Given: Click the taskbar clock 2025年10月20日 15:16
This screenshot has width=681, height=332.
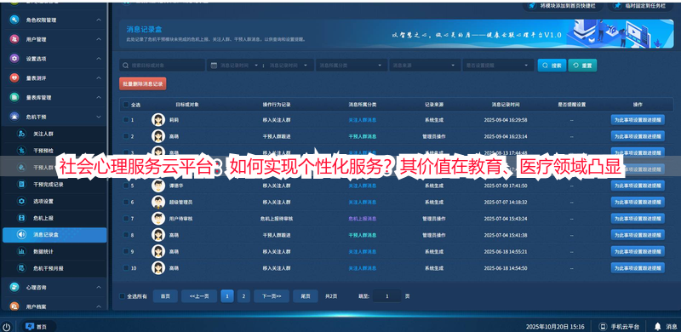Looking at the screenshot, I should tap(555, 326).
